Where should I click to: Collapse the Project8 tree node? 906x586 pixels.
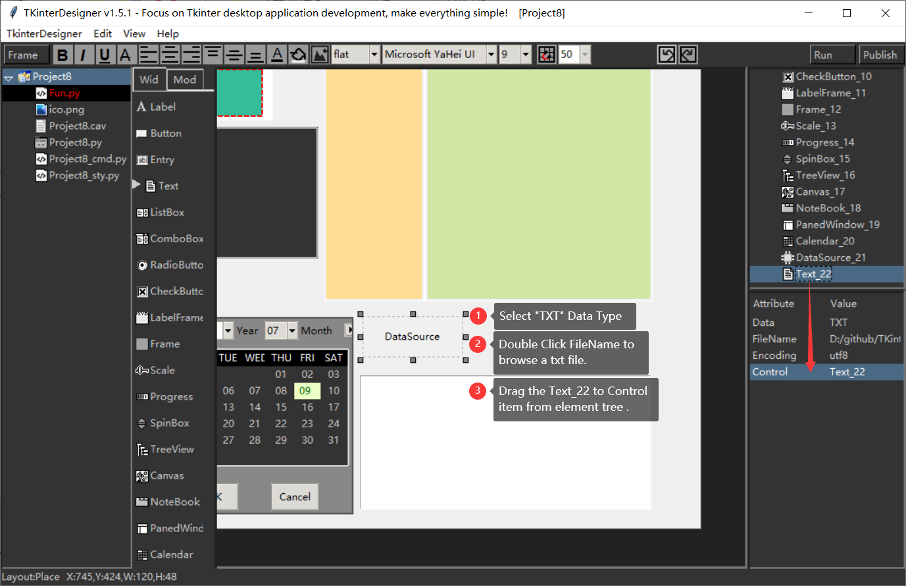point(9,78)
